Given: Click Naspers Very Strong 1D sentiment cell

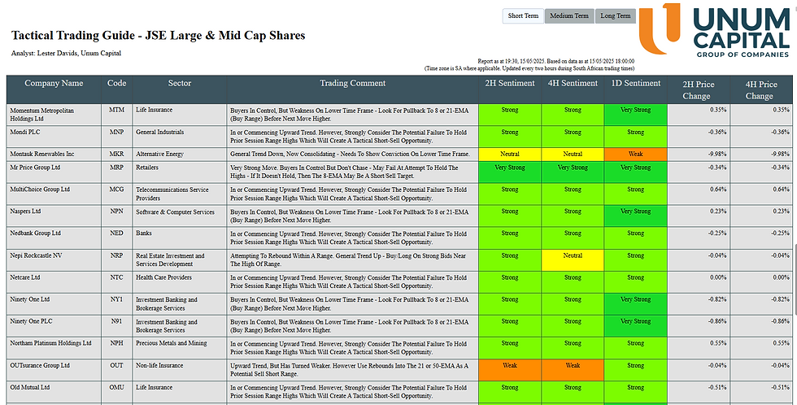Looking at the screenshot, I should coord(636,216).
